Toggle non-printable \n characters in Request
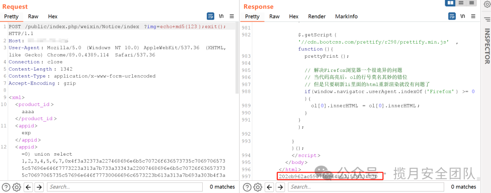This screenshot has height=193, width=491. (221, 16)
